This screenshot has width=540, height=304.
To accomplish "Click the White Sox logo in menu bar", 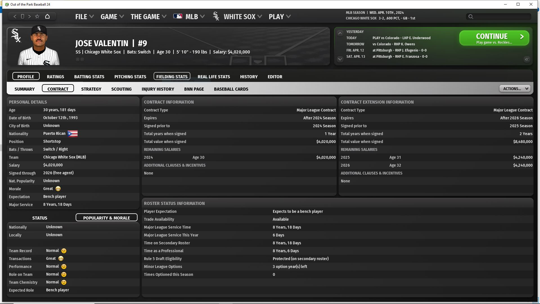I will [216, 17].
